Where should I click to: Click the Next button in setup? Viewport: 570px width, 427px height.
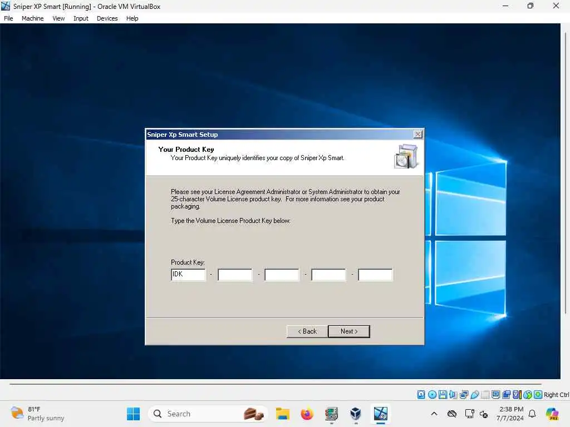(349, 331)
